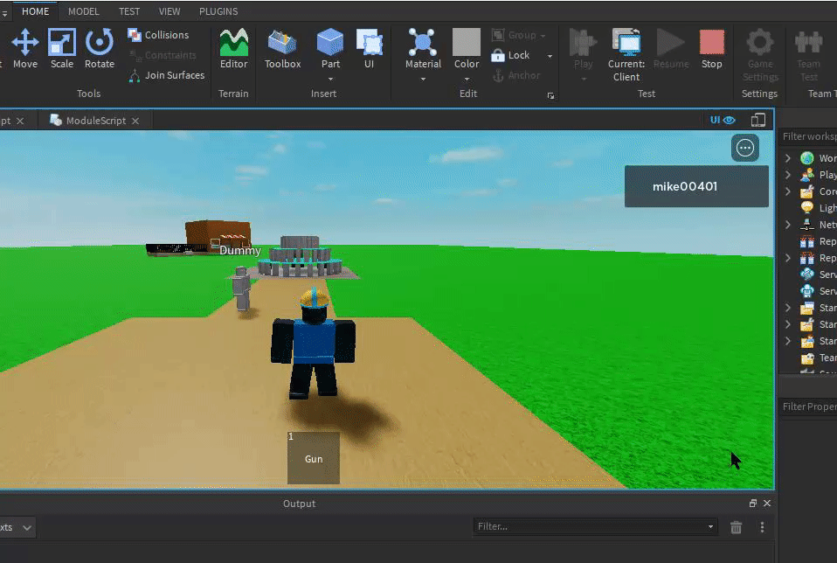Viewport: 837px width, 563px height.
Task: Click the Dummy character label
Action: pos(240,251)
